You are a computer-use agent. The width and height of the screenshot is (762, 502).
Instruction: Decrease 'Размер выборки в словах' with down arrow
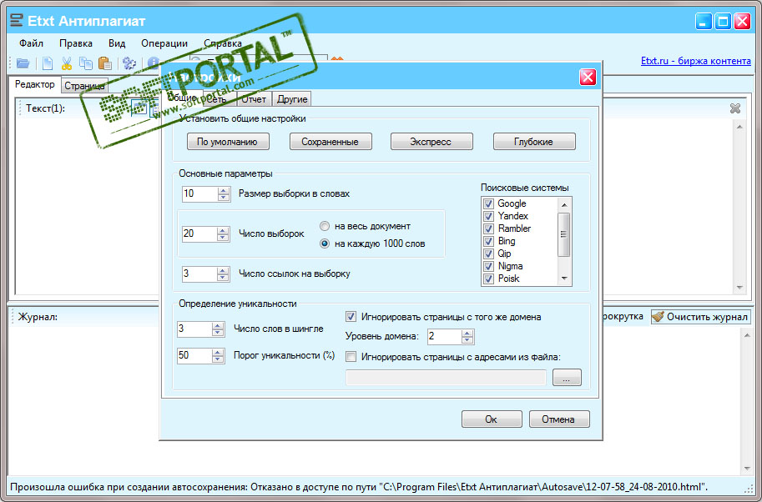(x=224, y=197)
